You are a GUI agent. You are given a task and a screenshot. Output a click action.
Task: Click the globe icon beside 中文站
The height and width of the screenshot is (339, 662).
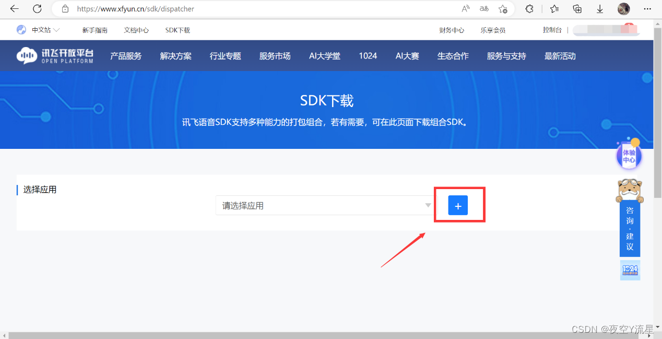pyautogui.click(x=21, y=30)
